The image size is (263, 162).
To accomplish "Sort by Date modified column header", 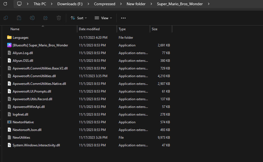I will coord(89,29).
